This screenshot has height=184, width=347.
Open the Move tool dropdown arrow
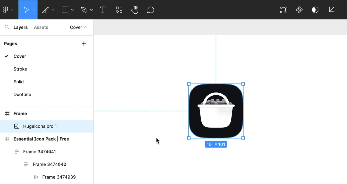(x=34, y=10)
